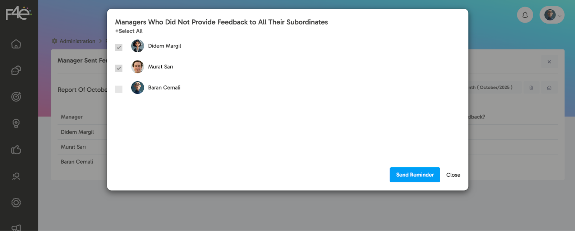Uncheck the Murat Sarı checkbox
The height and width of the screenshot is (231, 575).
[x=119, y=68]
